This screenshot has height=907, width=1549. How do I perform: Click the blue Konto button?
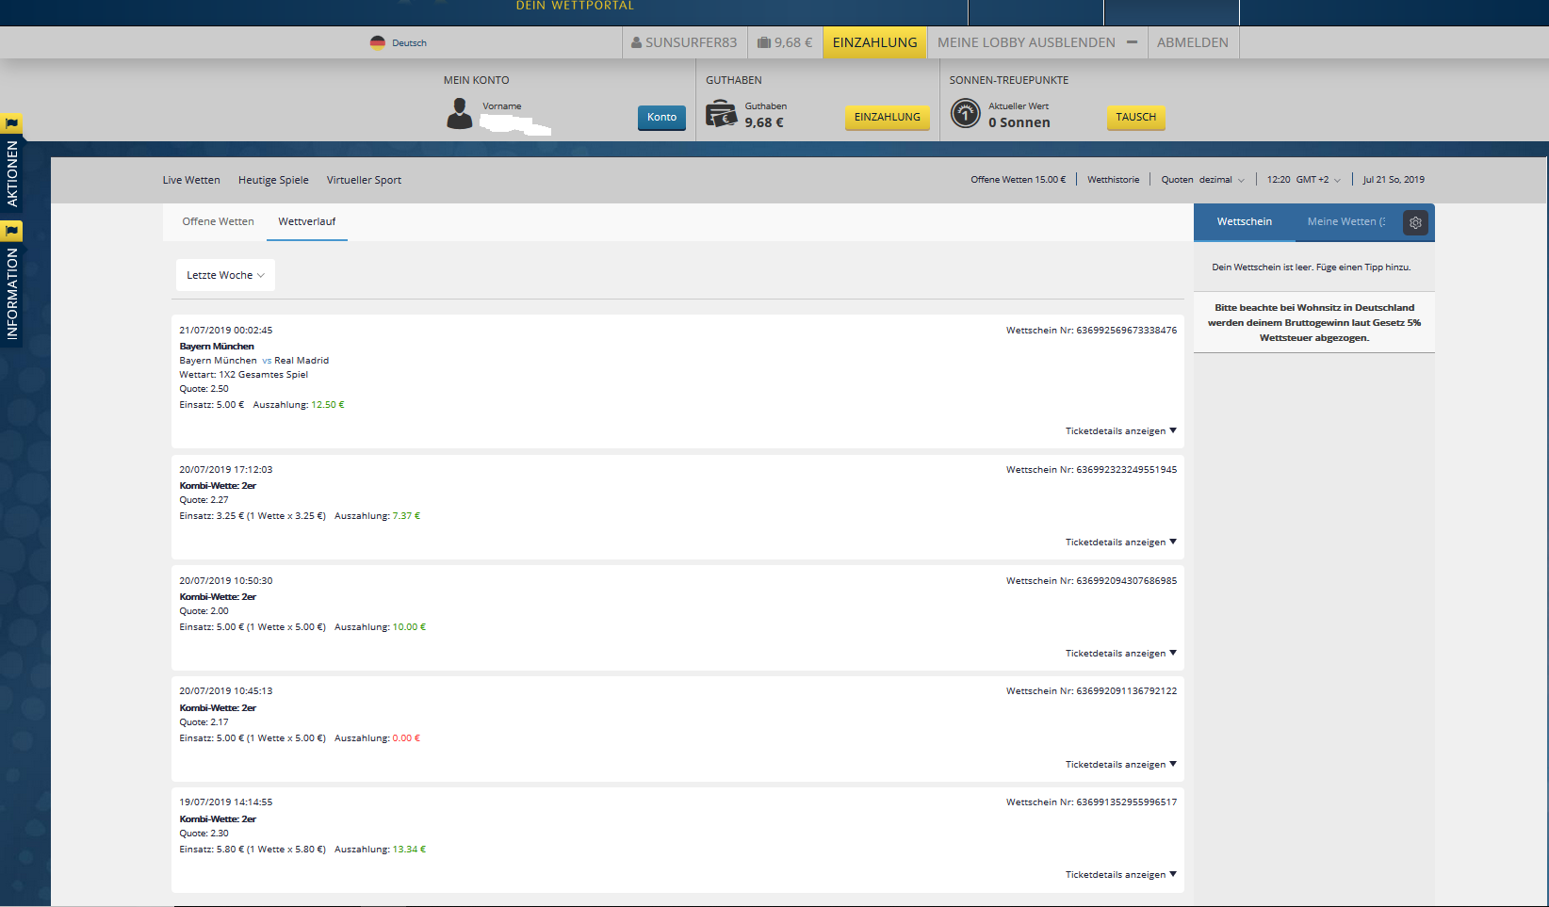pos(661,117)
